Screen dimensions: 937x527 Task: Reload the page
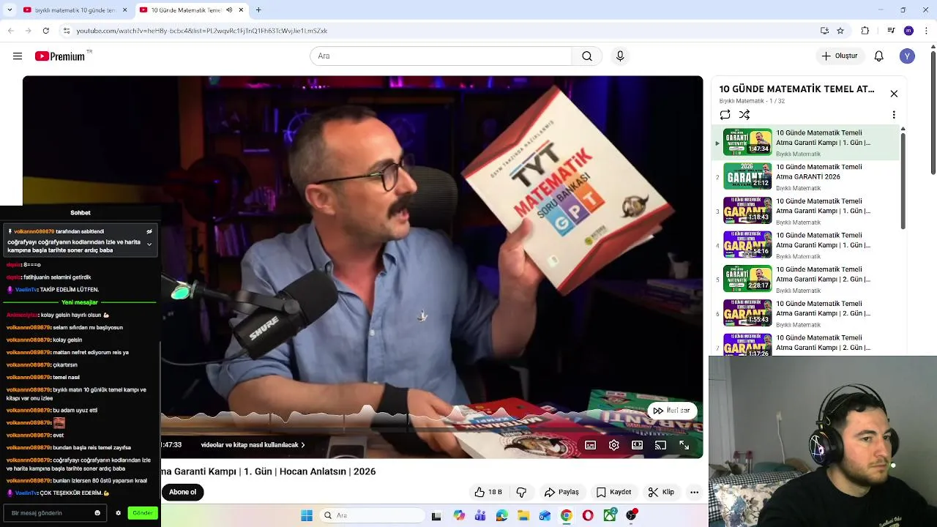[x=46, y=31]
